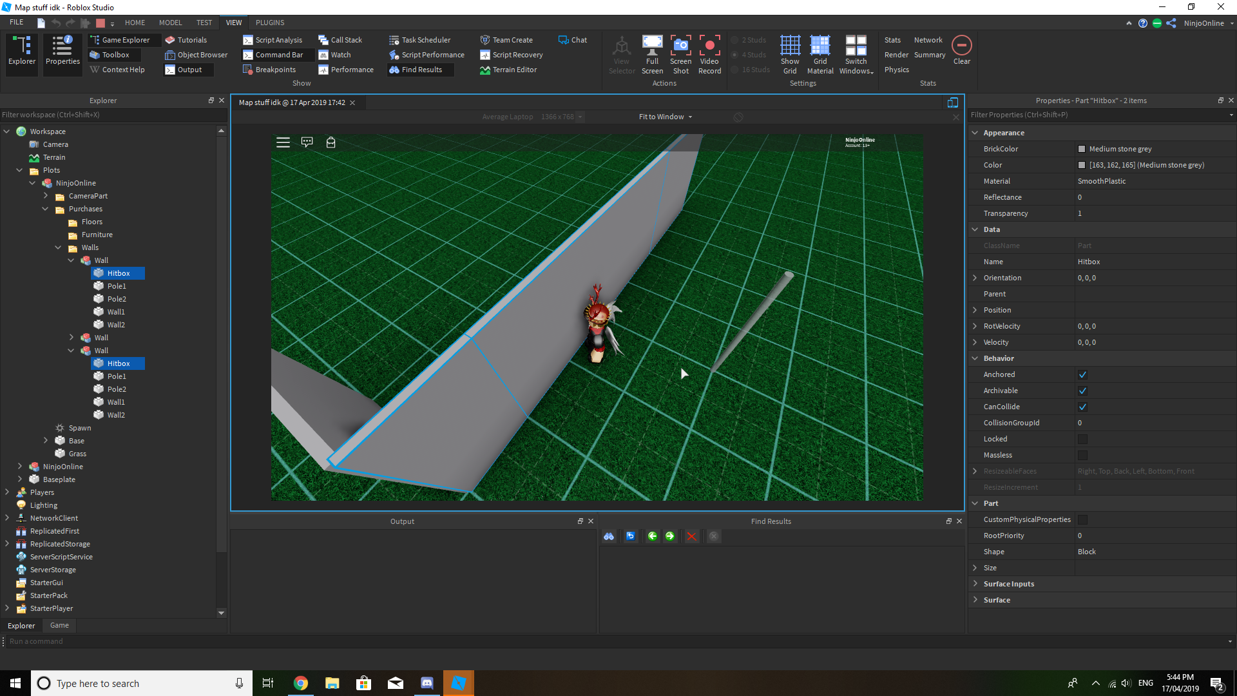Expand the Size property row
The image size is (1237, 696).
975,568
